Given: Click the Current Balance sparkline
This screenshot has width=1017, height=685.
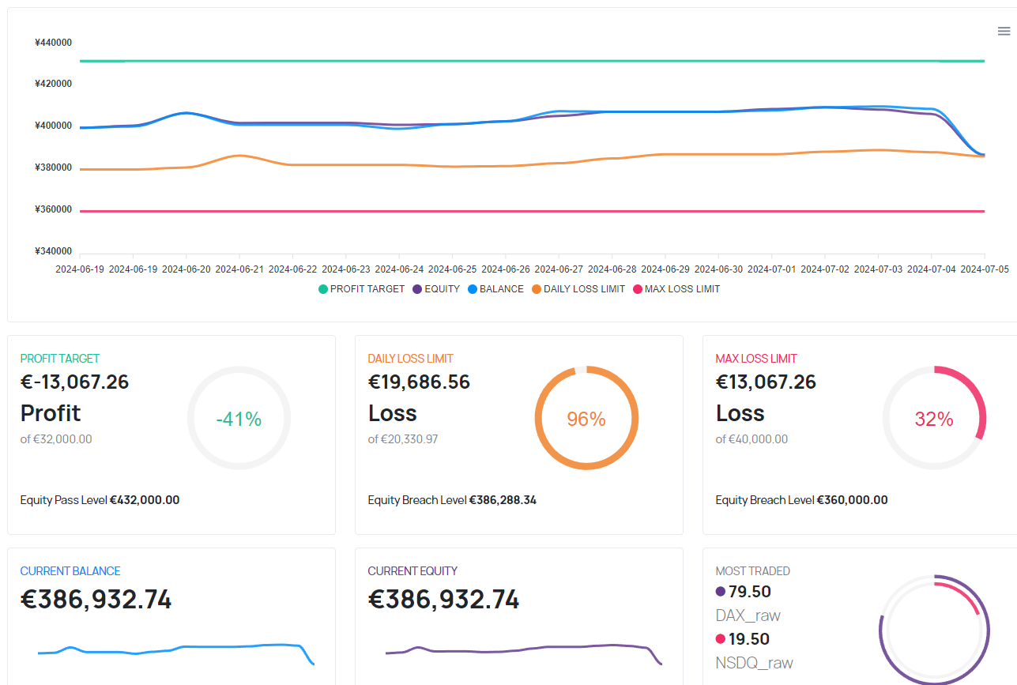Looking at the screenshot, I should (175, 651).
